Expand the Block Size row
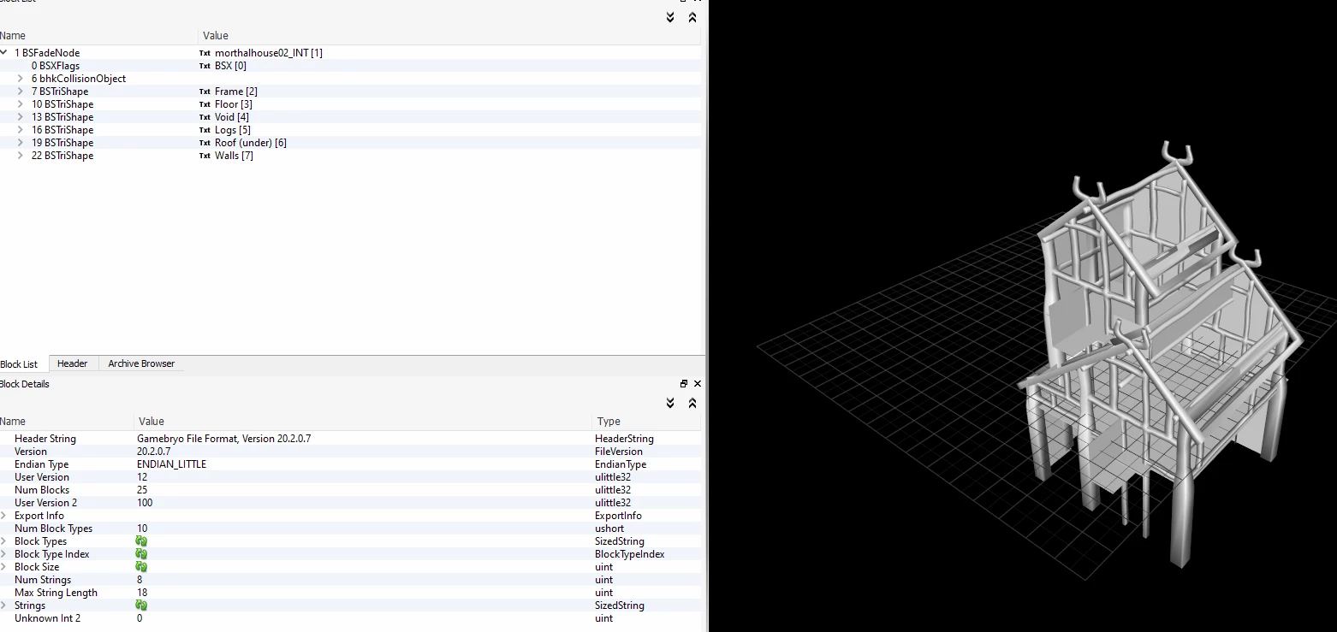This screenshot has height=632, width=1337. [4, 567]
